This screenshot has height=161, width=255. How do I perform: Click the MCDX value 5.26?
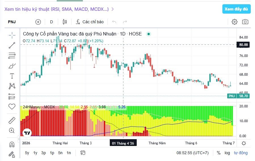pyautogui.click(x=122, y=107)
